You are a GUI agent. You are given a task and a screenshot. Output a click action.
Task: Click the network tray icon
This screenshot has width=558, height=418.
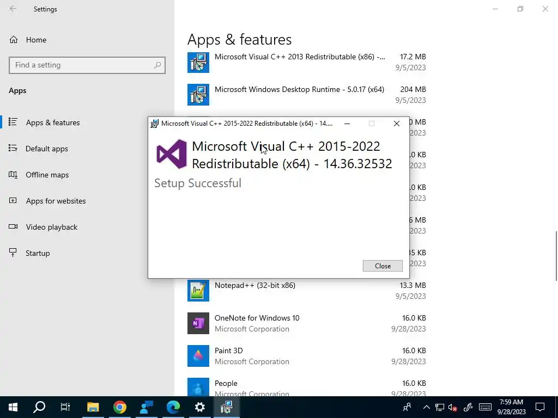pos(440,407)
